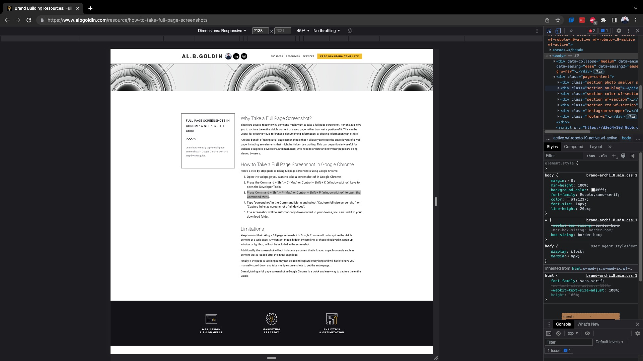Activate the inspect element picker tool
This screenshot has height=361, width=643.
549,30
